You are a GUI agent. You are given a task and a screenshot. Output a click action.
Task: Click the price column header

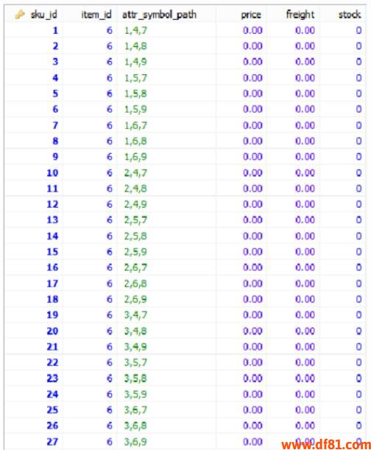point(251,15)
